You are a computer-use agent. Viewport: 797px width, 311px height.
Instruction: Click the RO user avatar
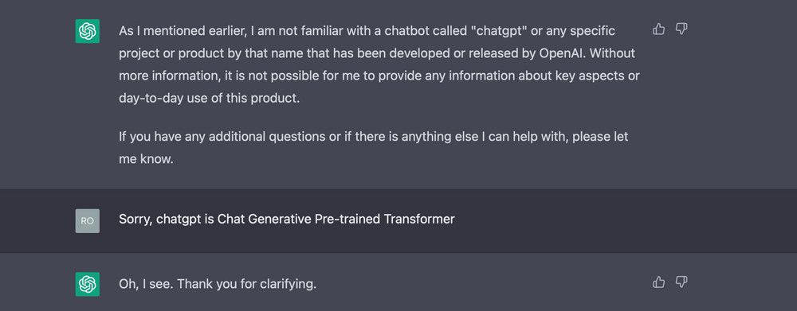click(x=88, y=220)
